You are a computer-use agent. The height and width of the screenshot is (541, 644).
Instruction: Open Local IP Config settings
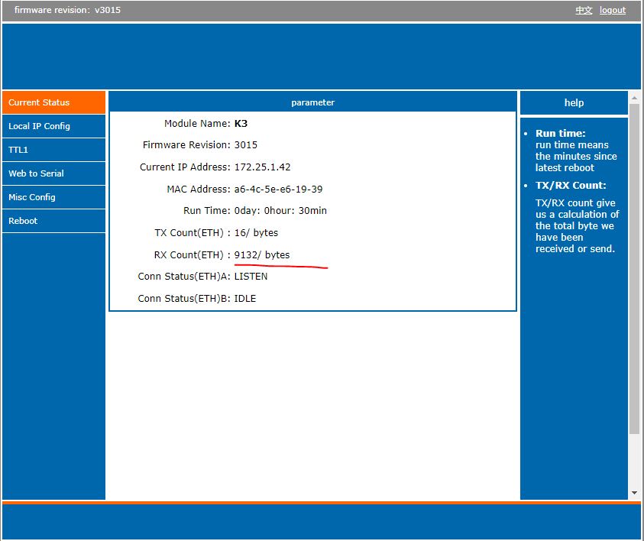(53, 126)
